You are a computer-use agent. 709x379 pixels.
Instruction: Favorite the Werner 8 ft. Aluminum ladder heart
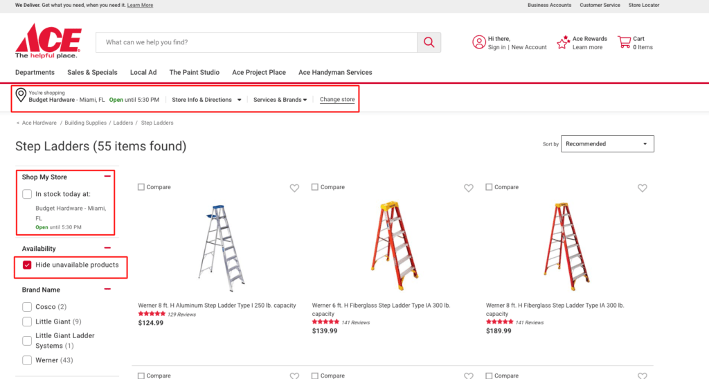[x=294, y=188]
